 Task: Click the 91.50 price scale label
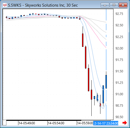coord(119,71)
